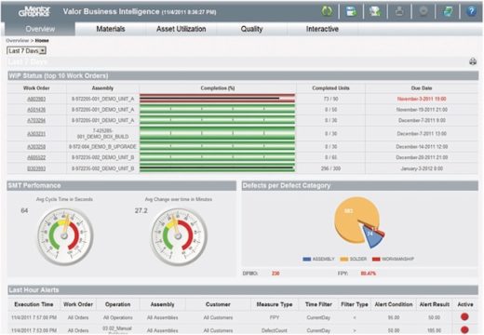Viewport: 484px width, 335px height.
Task: Open work order link for DEMO_BOX_BUILD assembly
Action: click(36, 134)
